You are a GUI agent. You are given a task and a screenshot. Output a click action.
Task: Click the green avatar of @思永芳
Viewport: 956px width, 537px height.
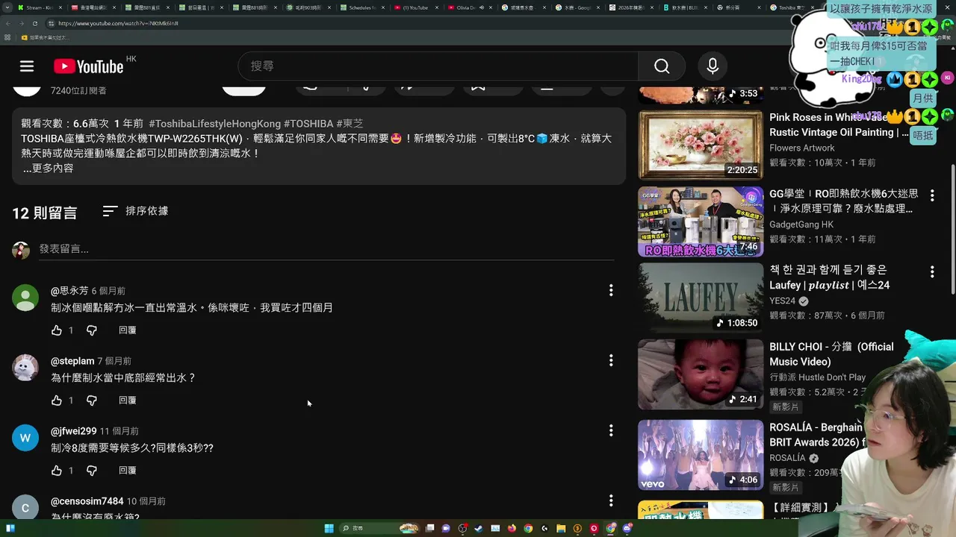(x=25, y=298)
